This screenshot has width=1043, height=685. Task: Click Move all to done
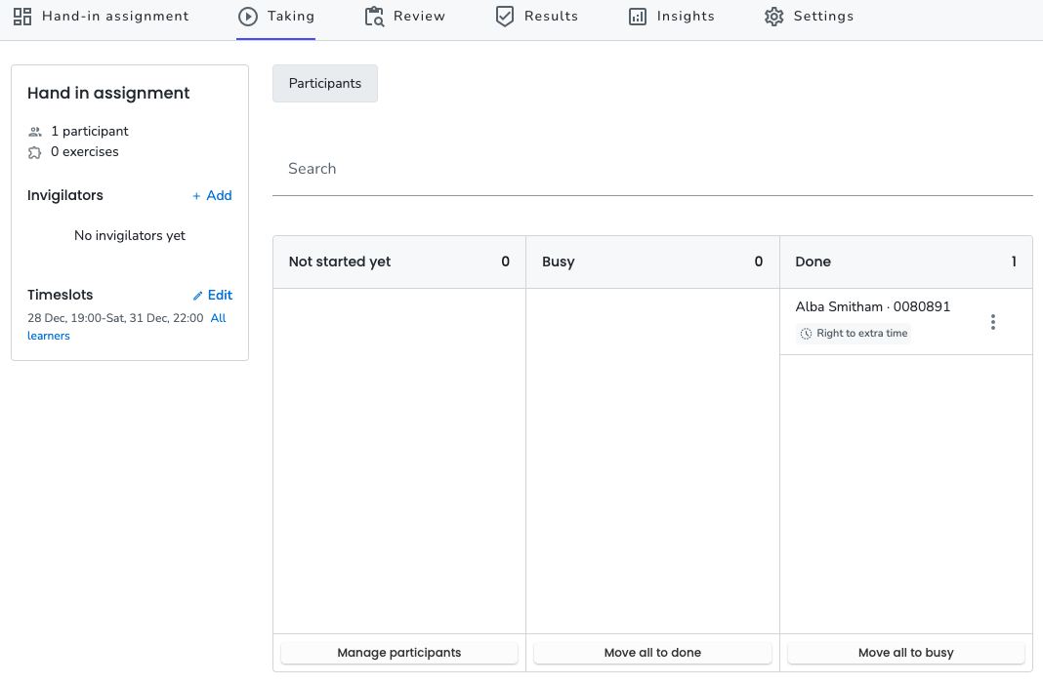pyautogui.click(x=652, y=653)
